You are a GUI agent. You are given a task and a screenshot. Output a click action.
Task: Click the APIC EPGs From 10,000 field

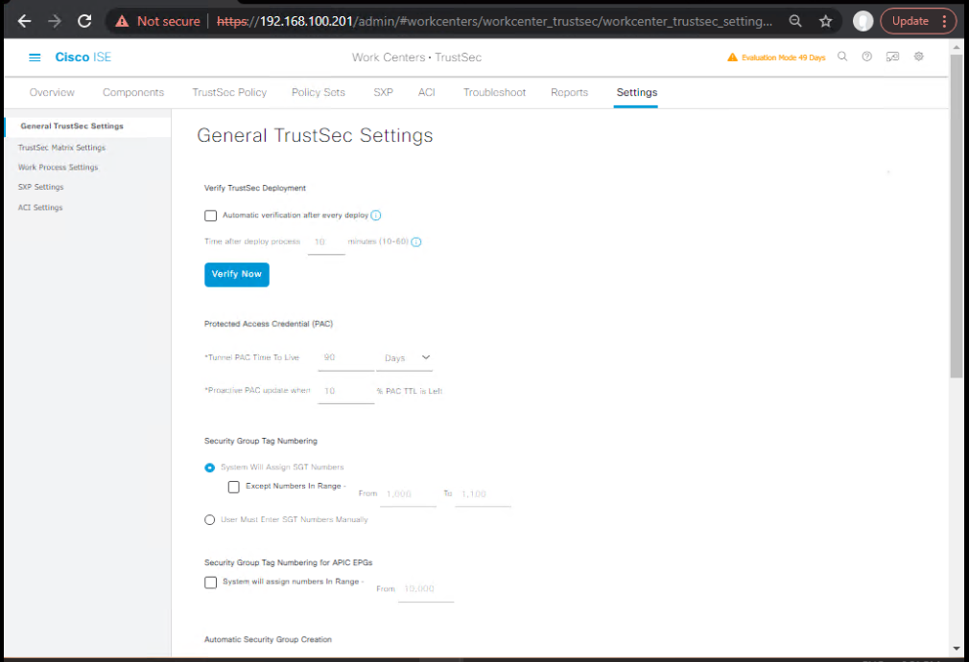[426, 590]
